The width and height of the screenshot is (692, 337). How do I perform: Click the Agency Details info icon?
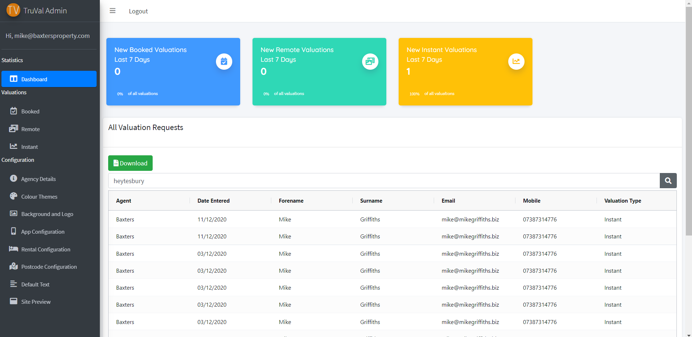coord(14,178)
